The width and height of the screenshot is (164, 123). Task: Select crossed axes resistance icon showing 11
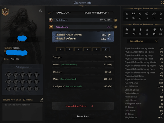(x=147, y=14)
